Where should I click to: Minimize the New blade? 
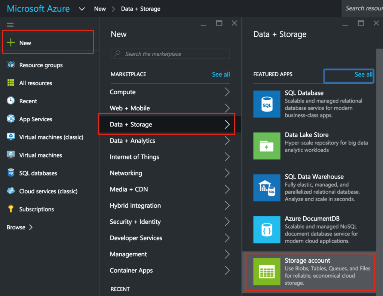coord(203,25)
